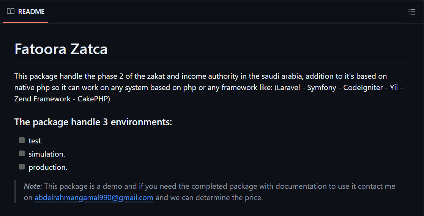Click the 'package handle 3 environments' subheading

pyautogui.click(x=93, y=122)
